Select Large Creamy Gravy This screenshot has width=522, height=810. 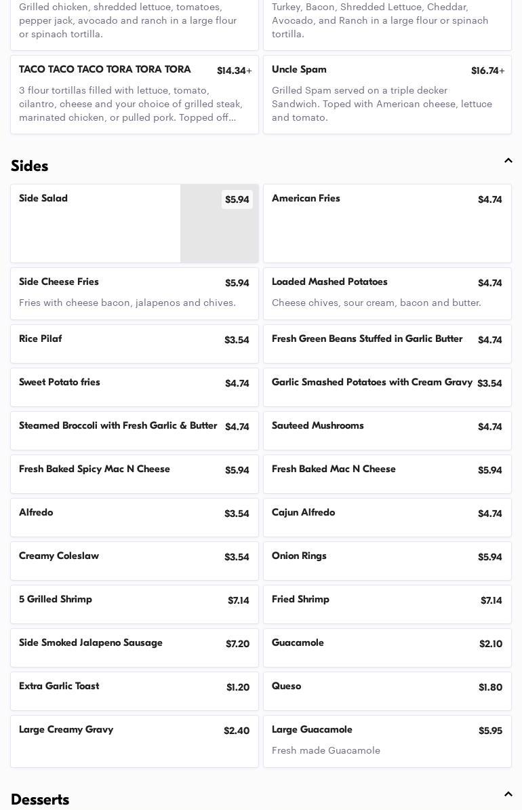pos(134,741)
